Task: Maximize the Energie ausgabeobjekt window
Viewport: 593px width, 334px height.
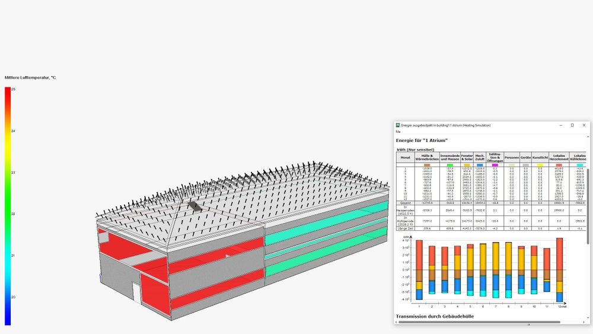Action: point(572,125)
